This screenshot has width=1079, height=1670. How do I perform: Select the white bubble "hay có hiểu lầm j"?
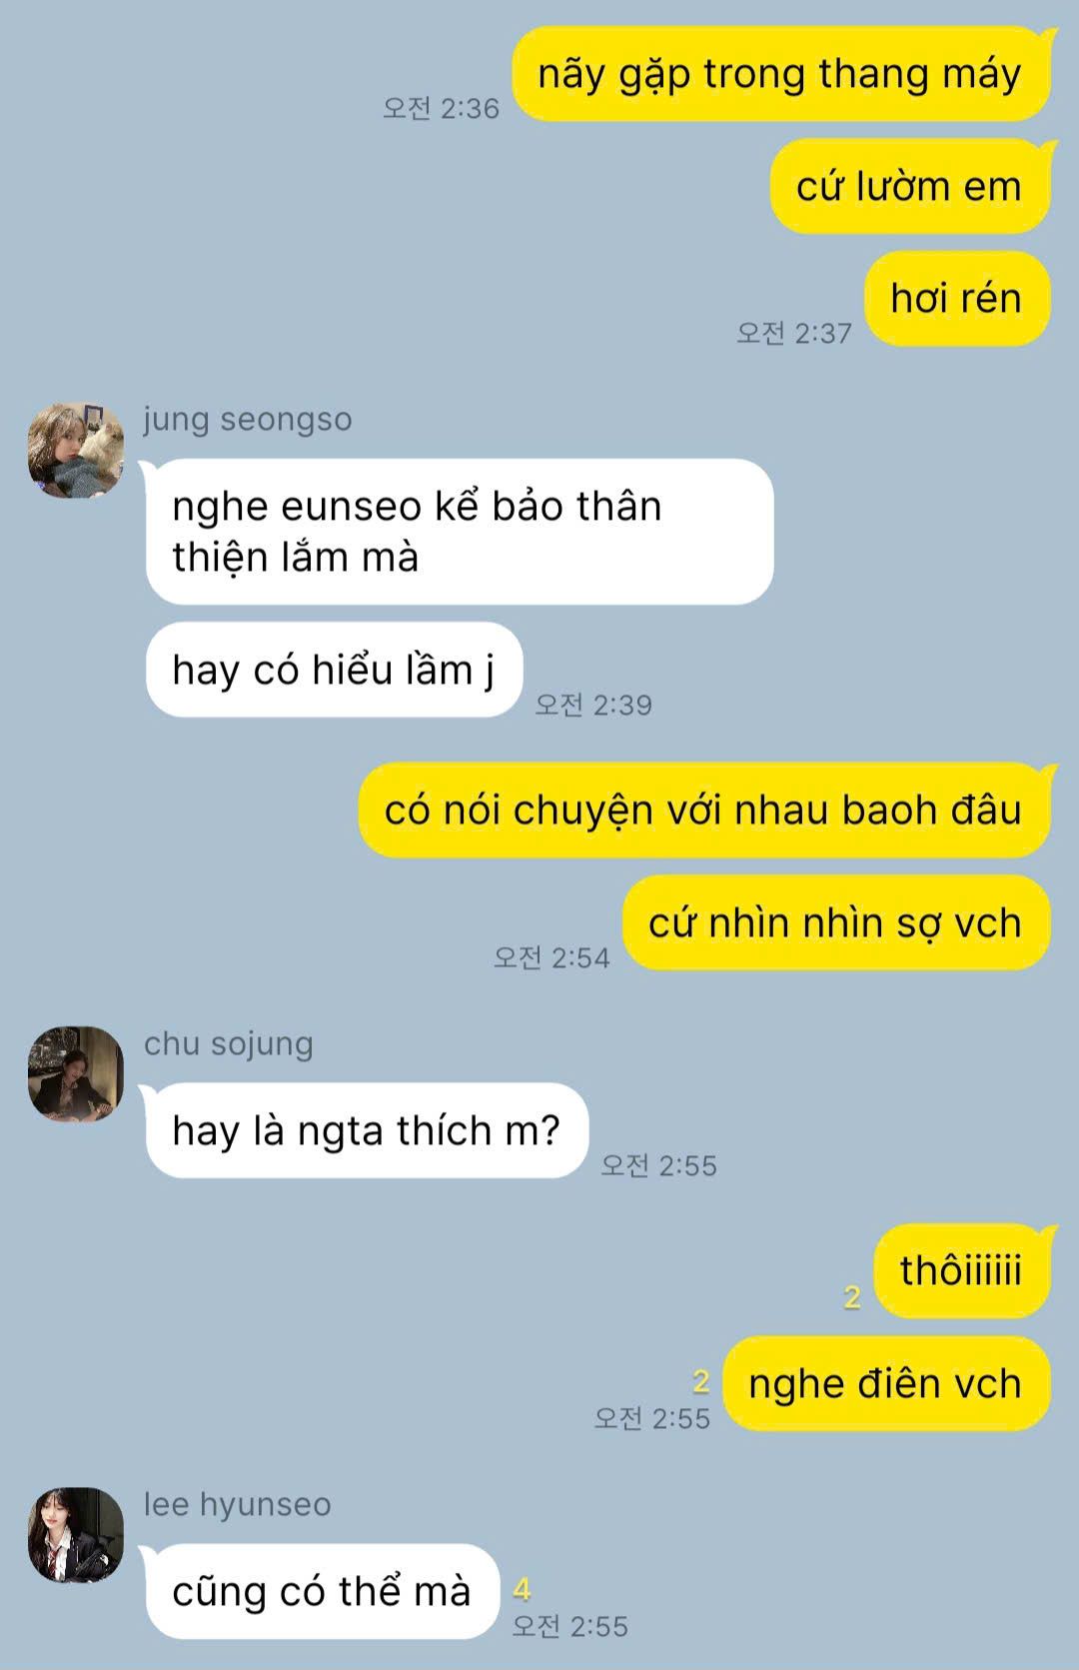(334, 670)
